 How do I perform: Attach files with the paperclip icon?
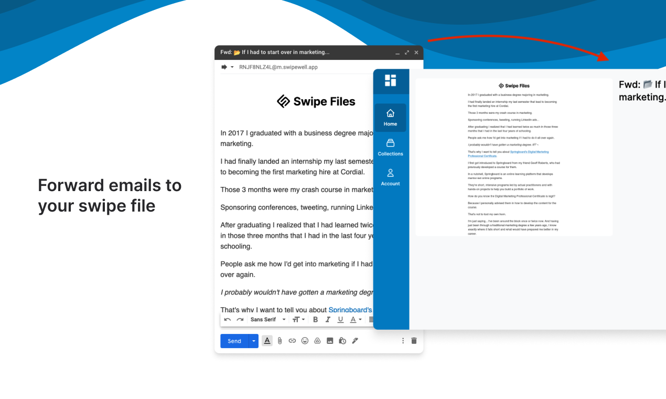[280, 341]
